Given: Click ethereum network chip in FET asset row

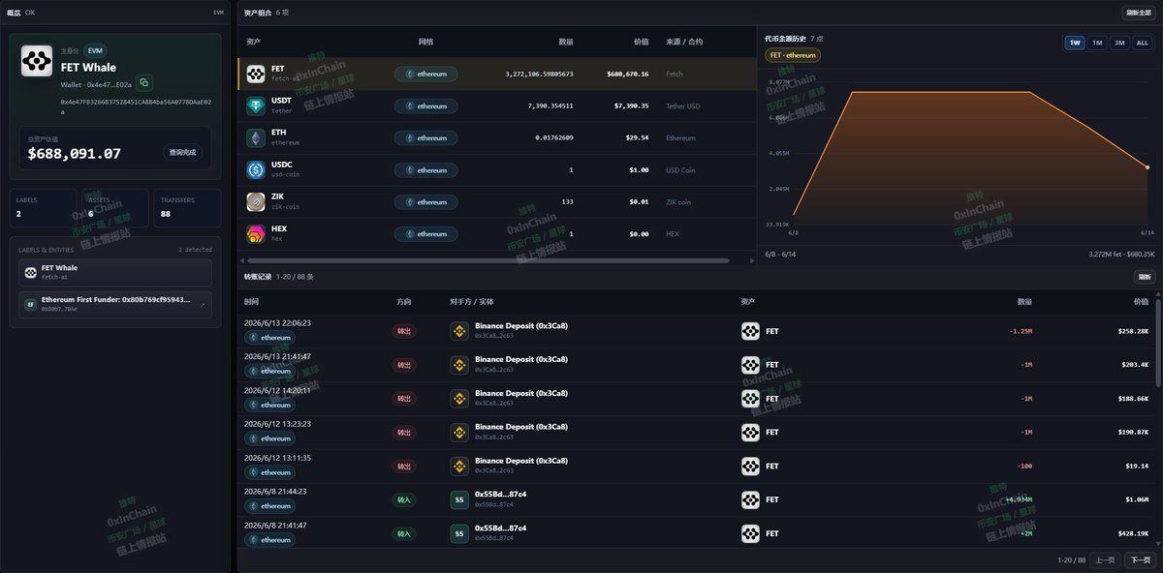Looking at the screenshot, I should click(425, 74).
